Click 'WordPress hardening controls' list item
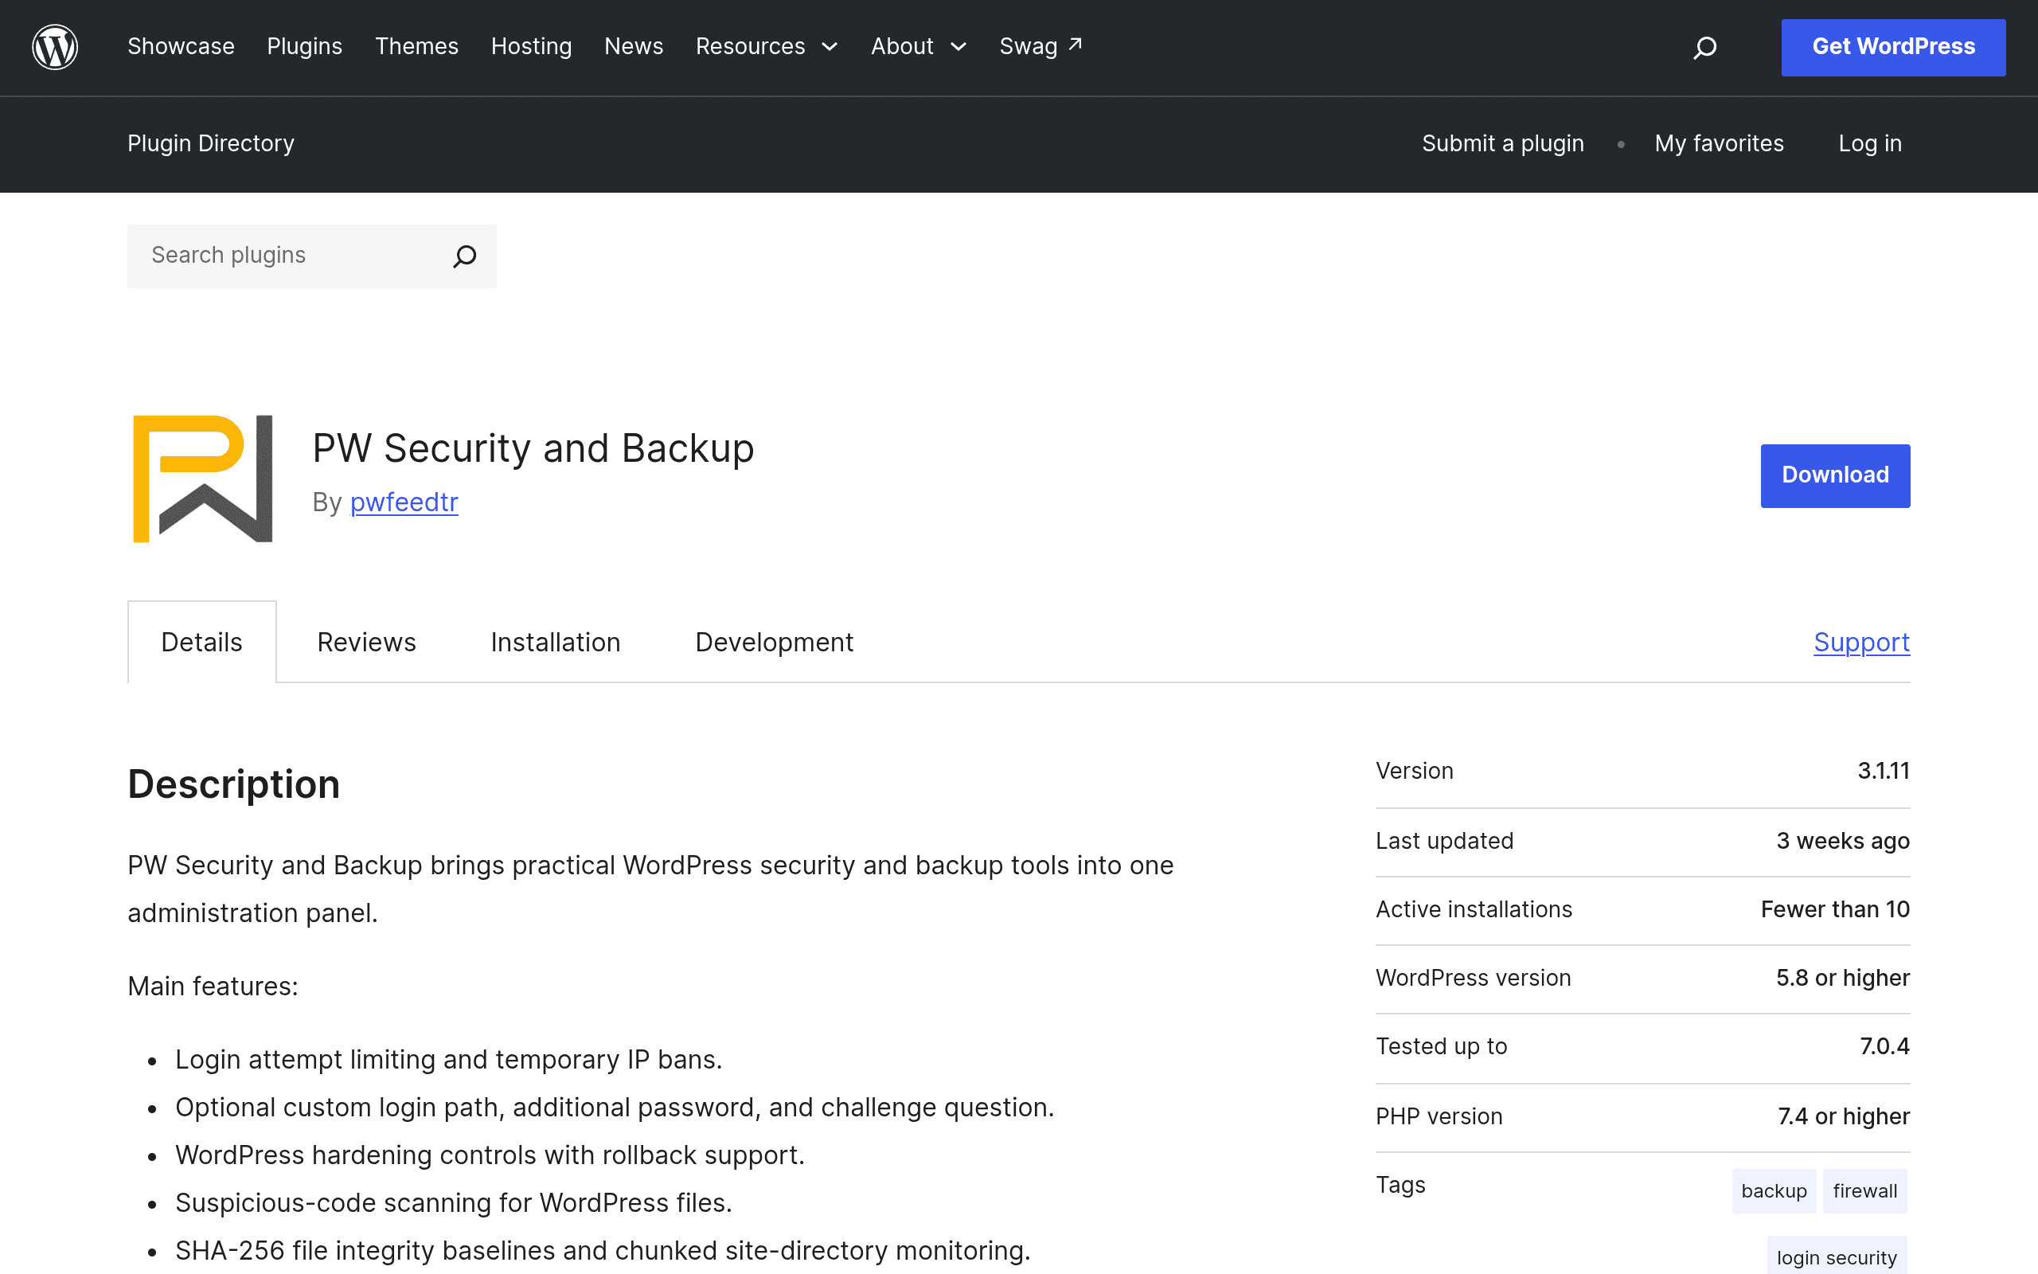This screenshot has height=1274, width=2038. click(x=490, y=1155)
